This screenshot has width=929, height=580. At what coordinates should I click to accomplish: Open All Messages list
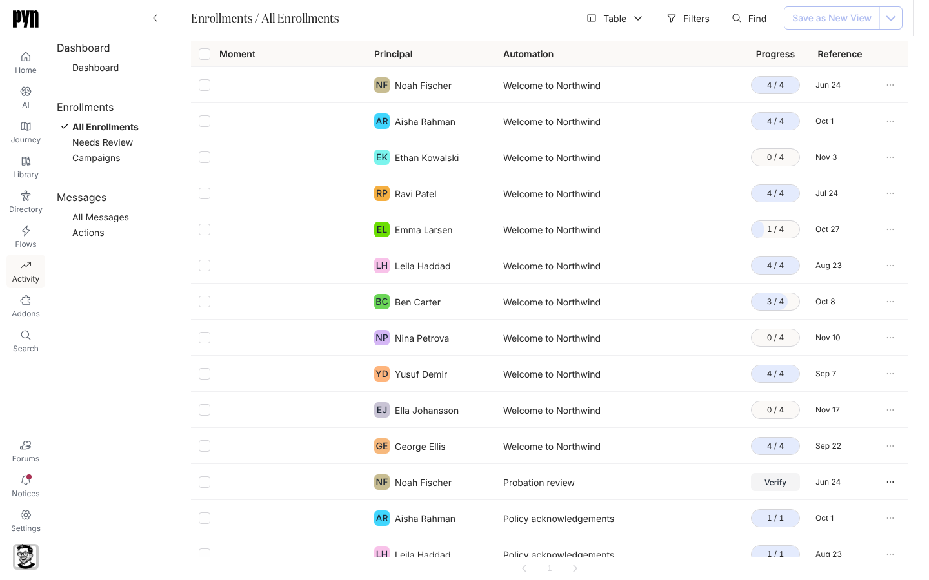pyautogui.click(x=101, y=217)
